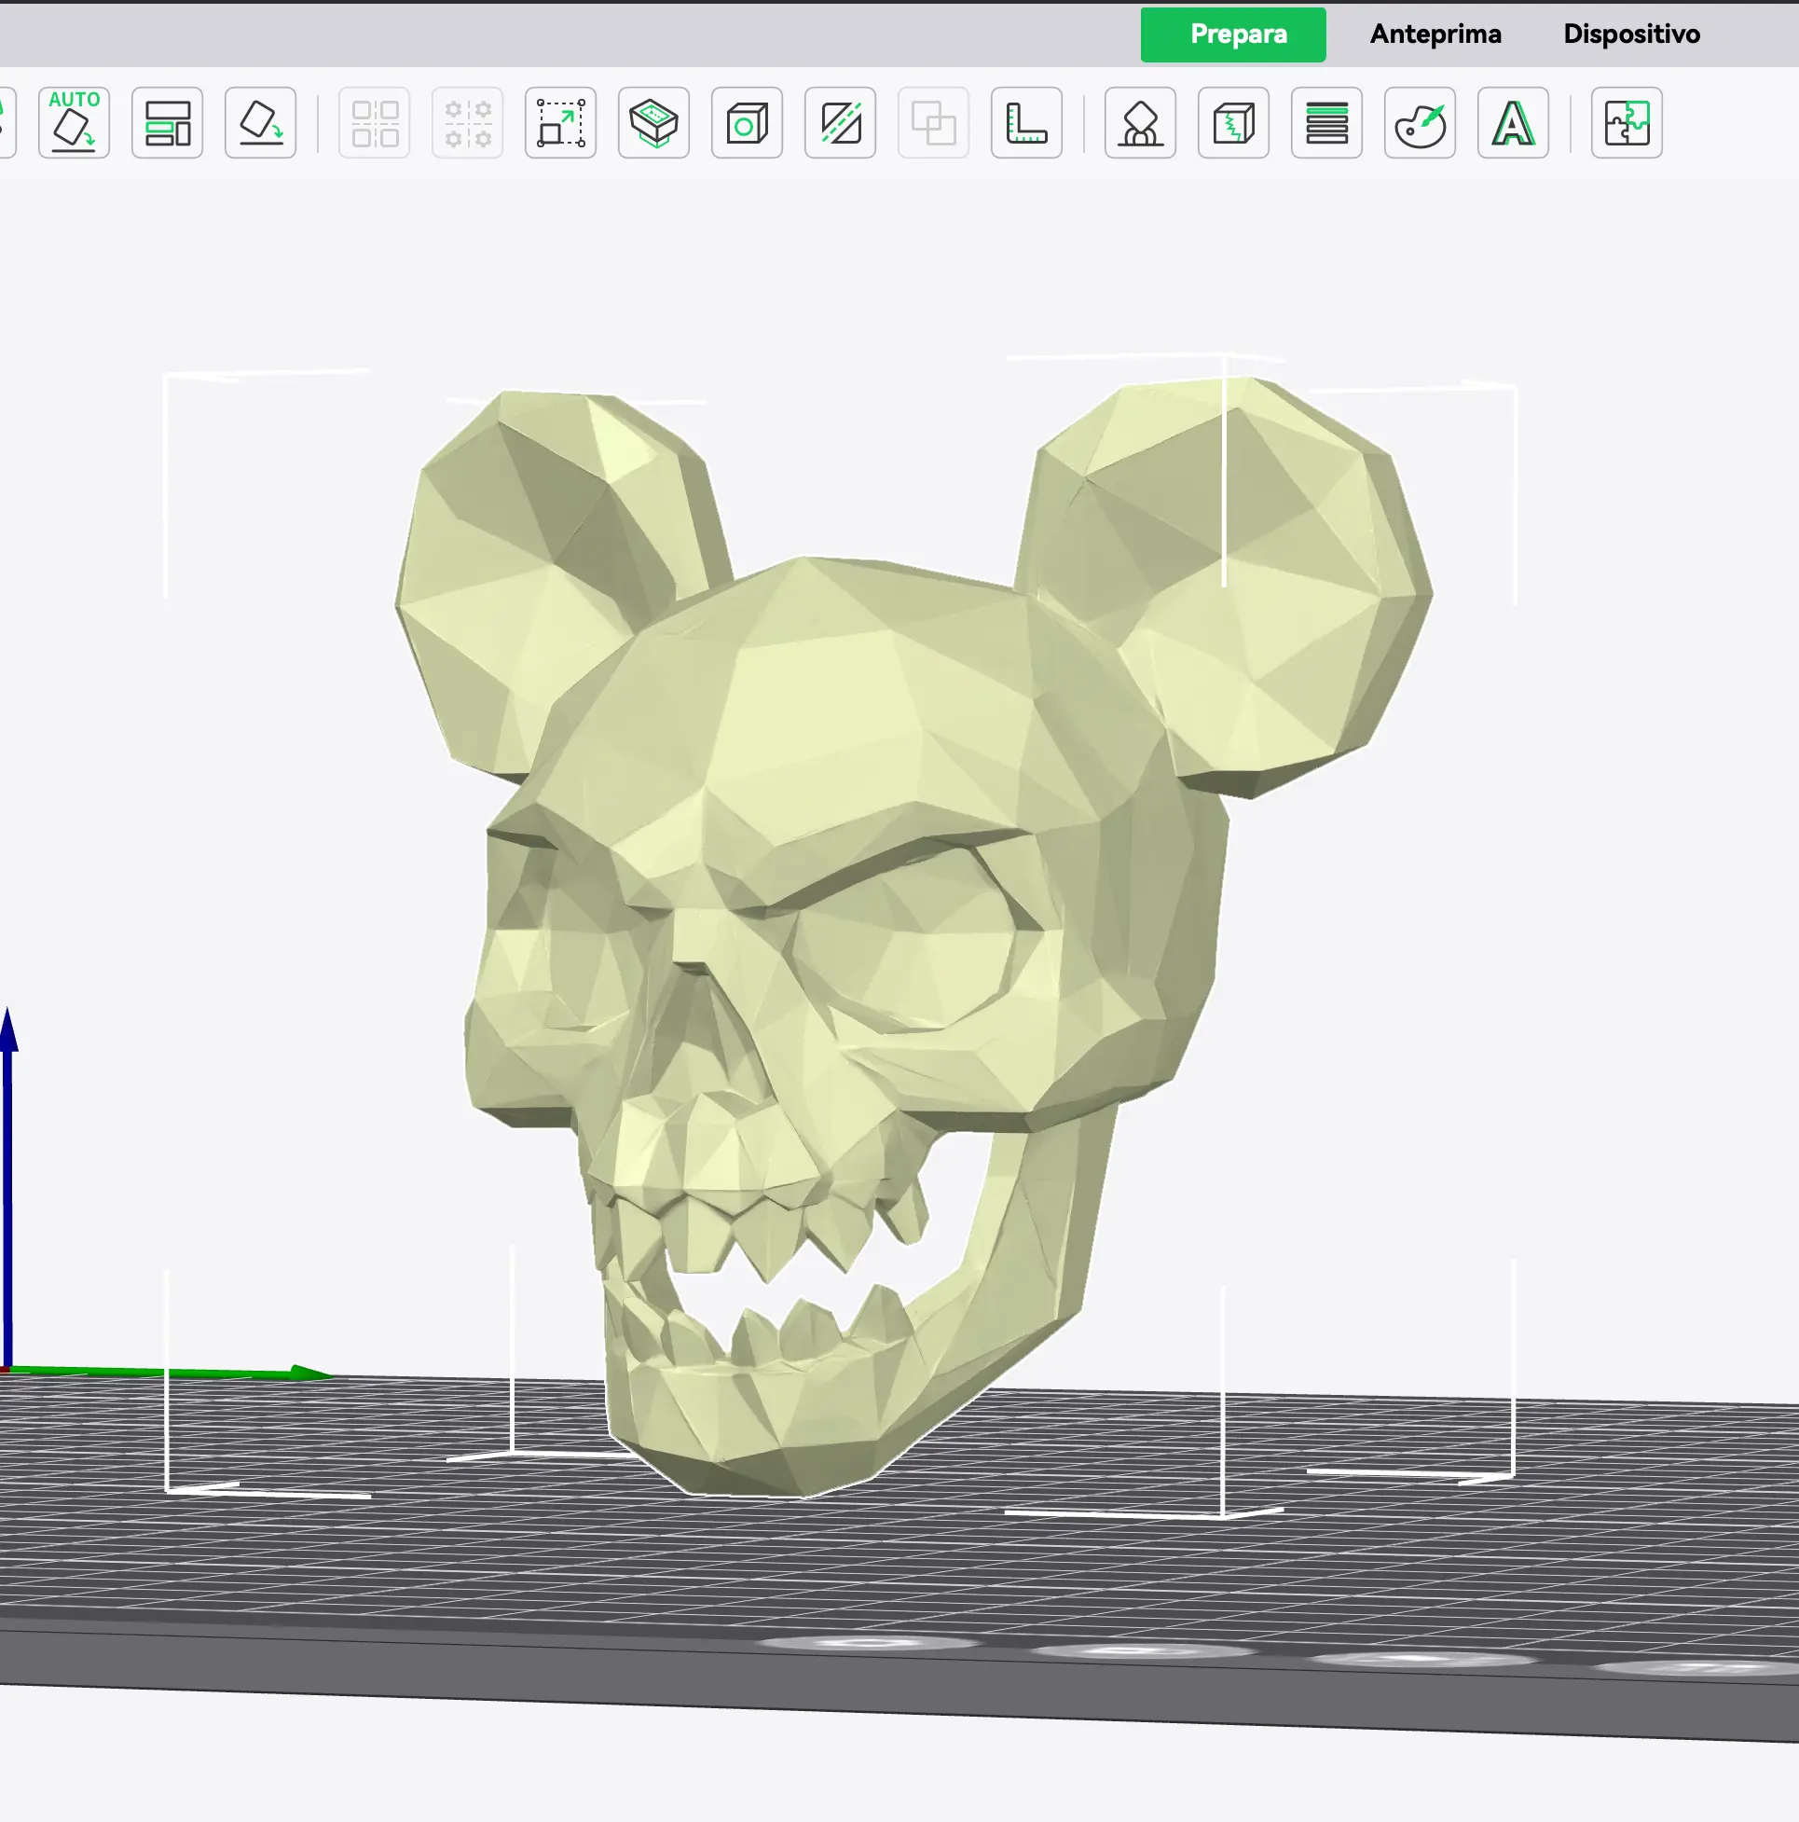
Task: Click the arrange objects layout icon
Action: pos(168,122)
